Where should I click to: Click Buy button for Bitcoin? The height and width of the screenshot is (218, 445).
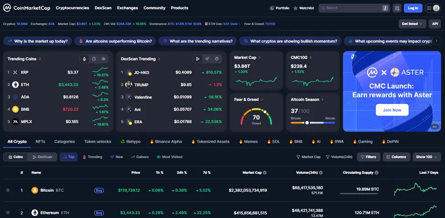click(x=99, y=191)
